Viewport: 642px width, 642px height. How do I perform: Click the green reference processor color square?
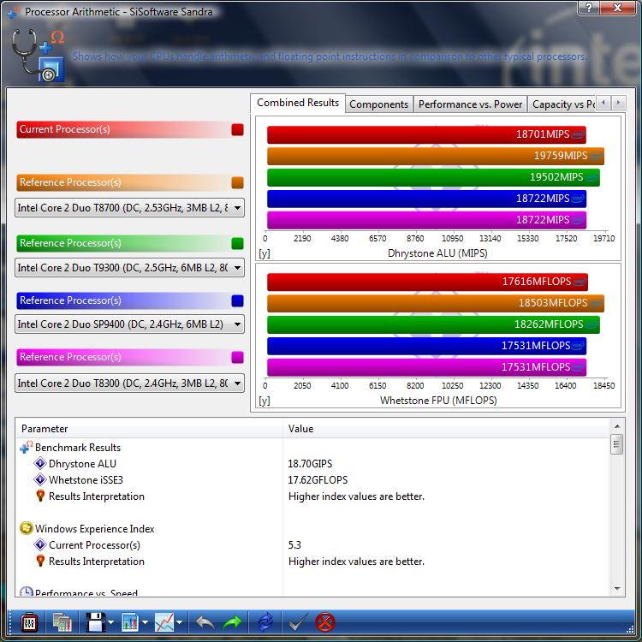tap(237, 243)
